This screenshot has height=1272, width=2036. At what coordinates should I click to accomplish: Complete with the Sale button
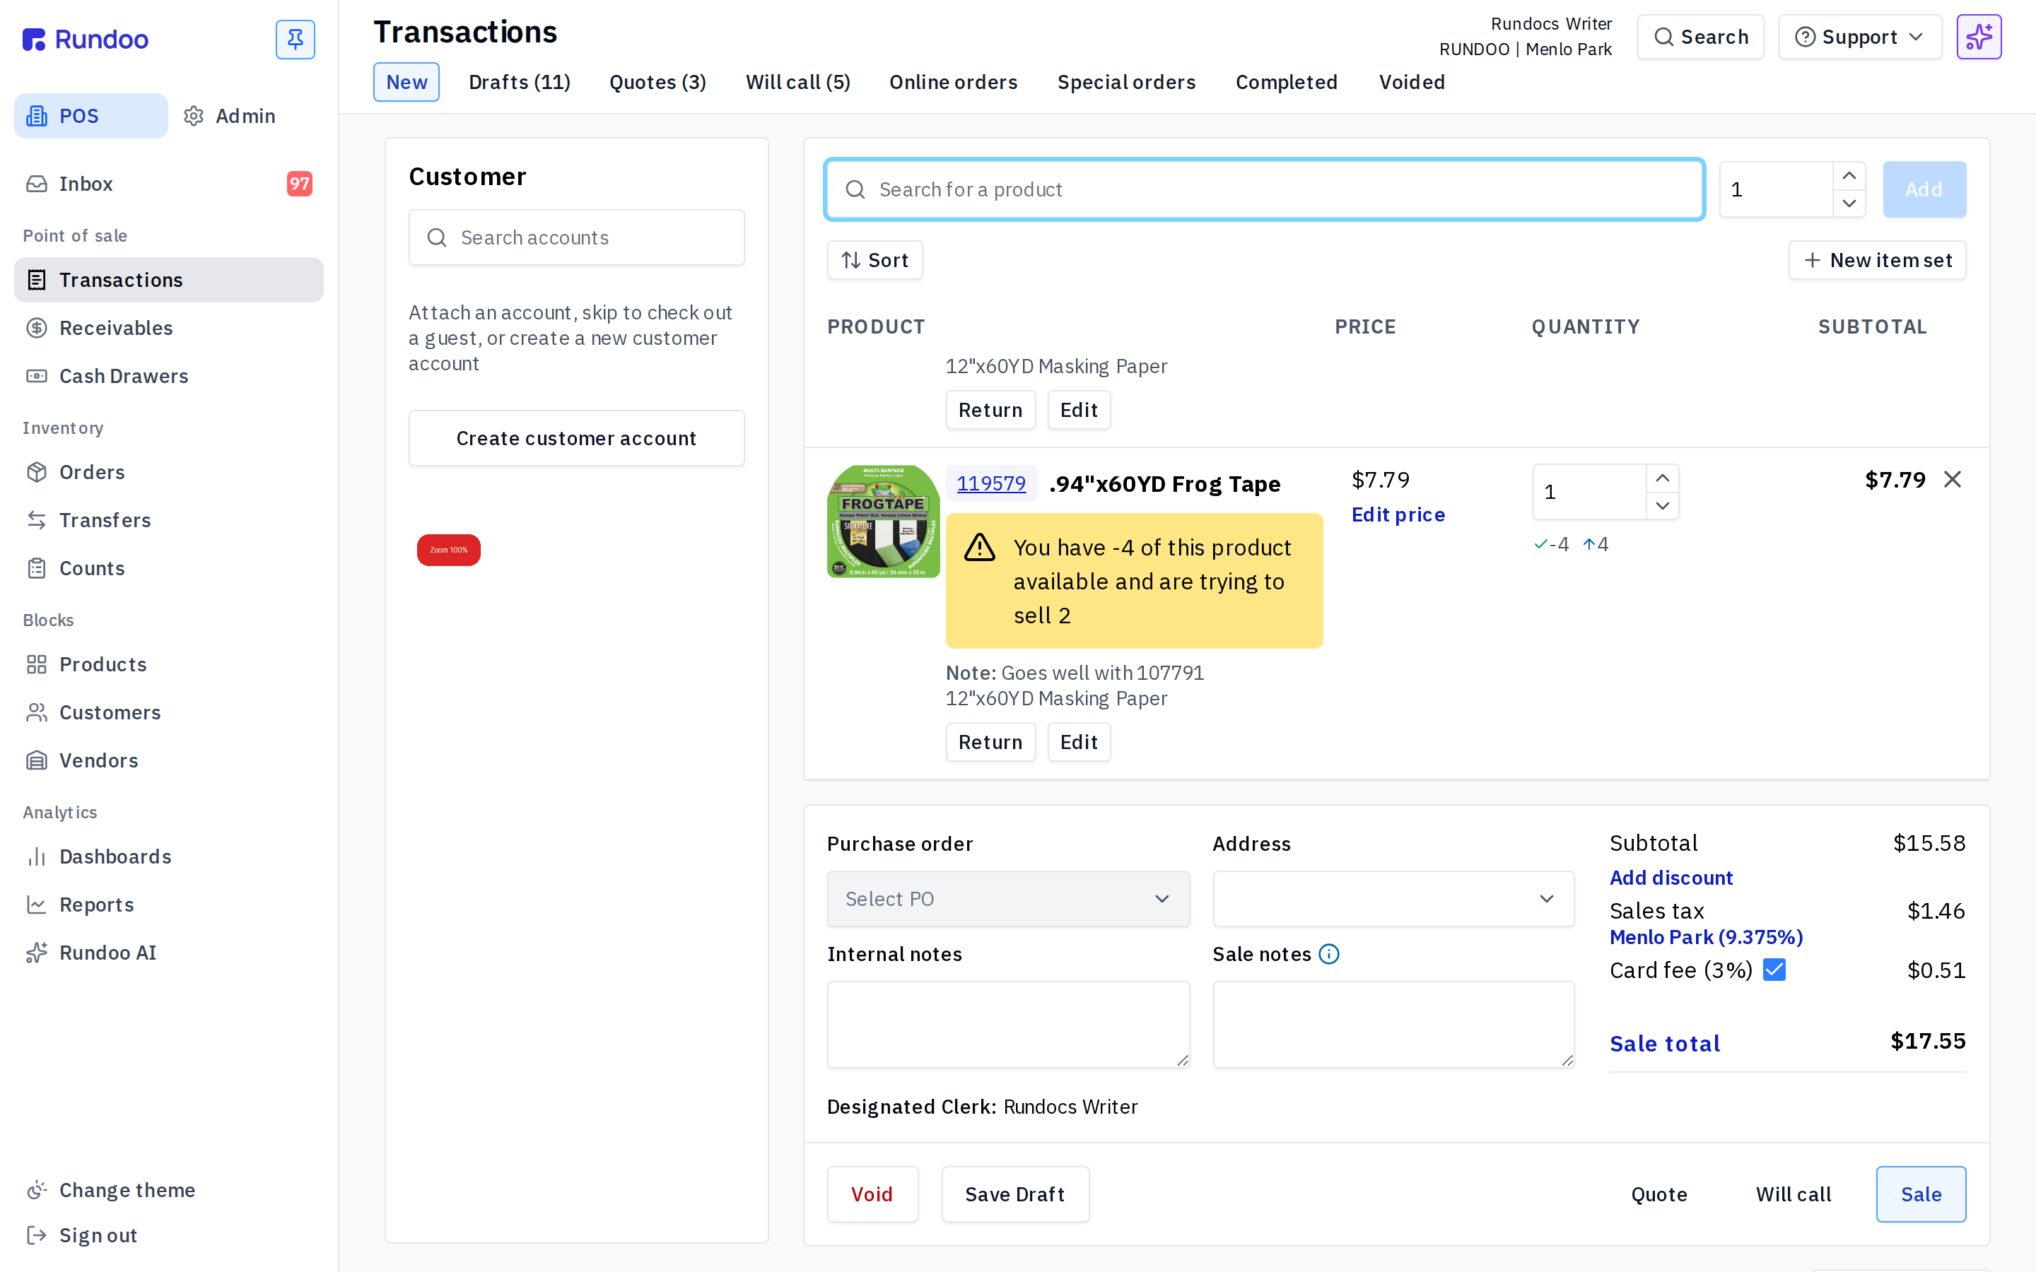click(1921, 1194)
